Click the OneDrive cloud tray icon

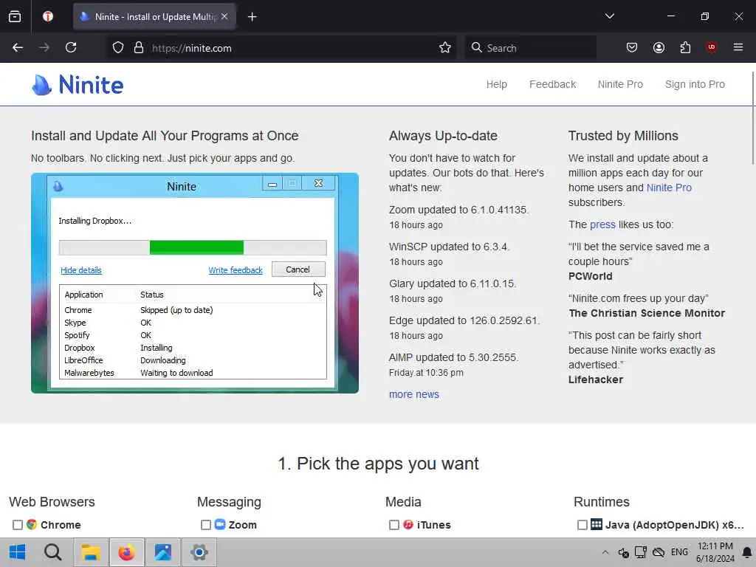coord(659,552)
